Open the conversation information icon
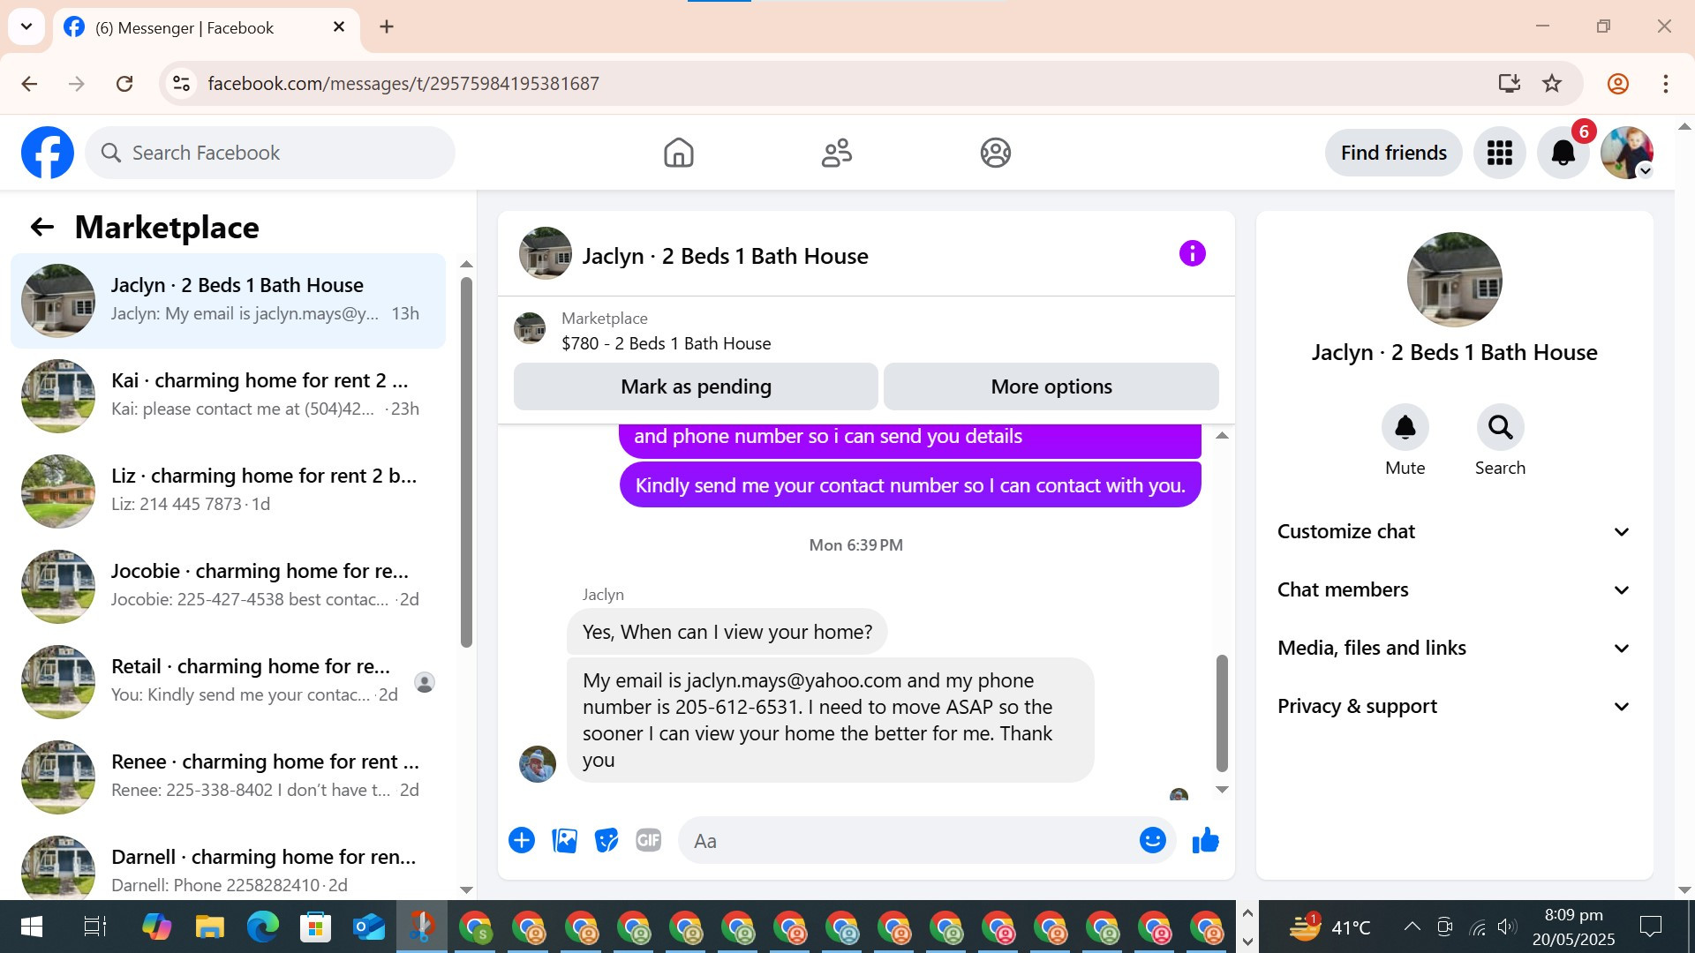The image size is (1695, 953). (1192, 254)
